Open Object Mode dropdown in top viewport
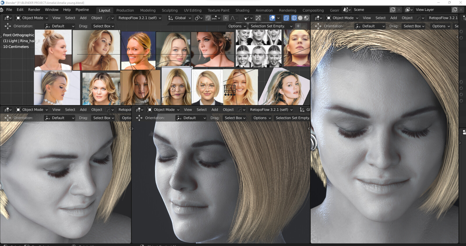Viewport: 466px width, 246px height. (x=32, y=18)
